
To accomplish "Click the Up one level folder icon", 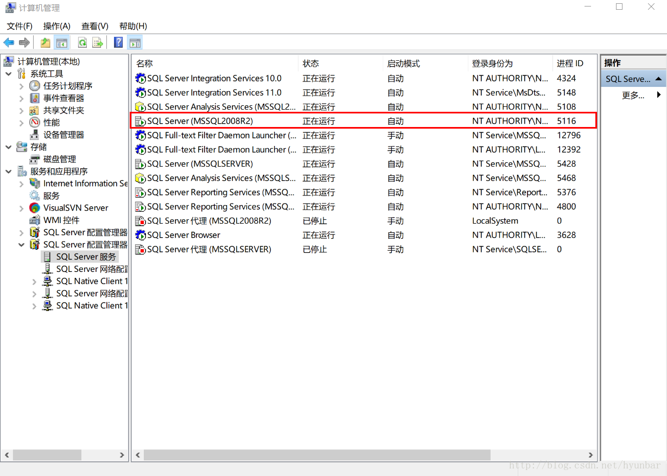I will point(46,43).
